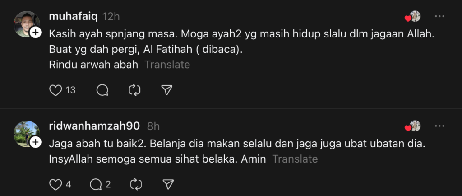Share muhafaiq's post via the send icon
The image size is (462, 196).
[x=167, y=90]
